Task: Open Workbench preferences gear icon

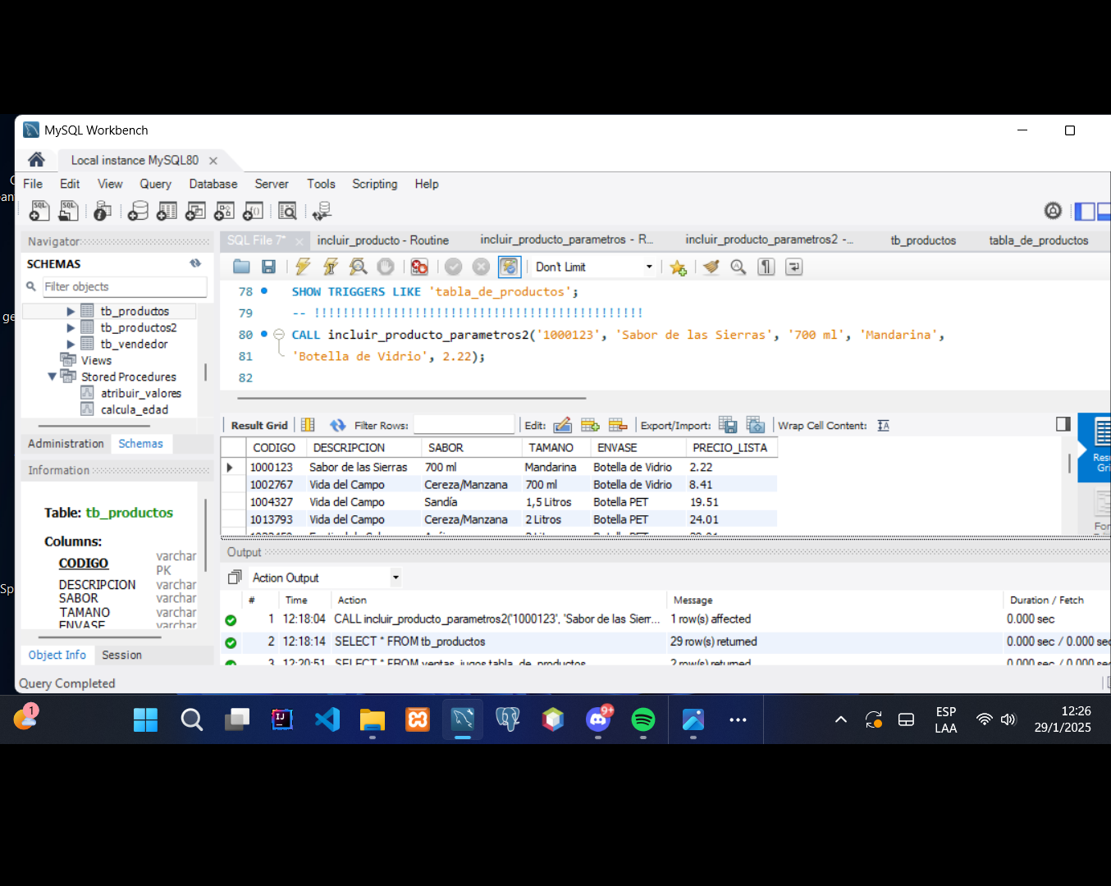Action: tap(1053, 211)
